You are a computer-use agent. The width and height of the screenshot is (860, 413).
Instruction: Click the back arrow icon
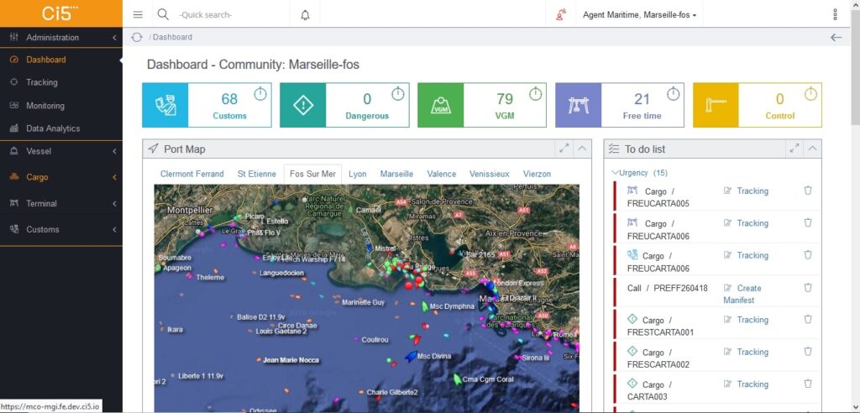point(836,37)
